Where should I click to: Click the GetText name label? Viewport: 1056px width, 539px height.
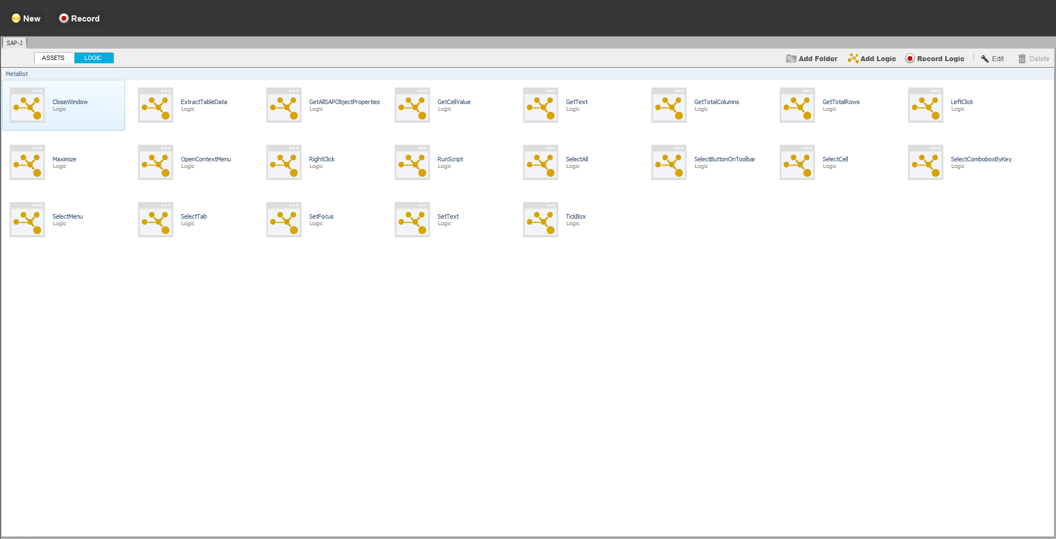click(577, 102)
